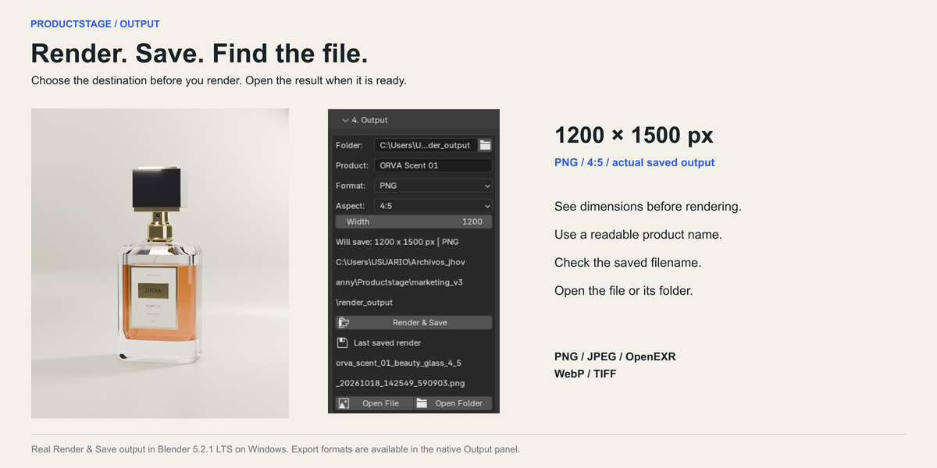This screenshot has height=468, width=937.
Task: Click the PNG / JPEG / OpenEXR text
Action: point(615,356)
